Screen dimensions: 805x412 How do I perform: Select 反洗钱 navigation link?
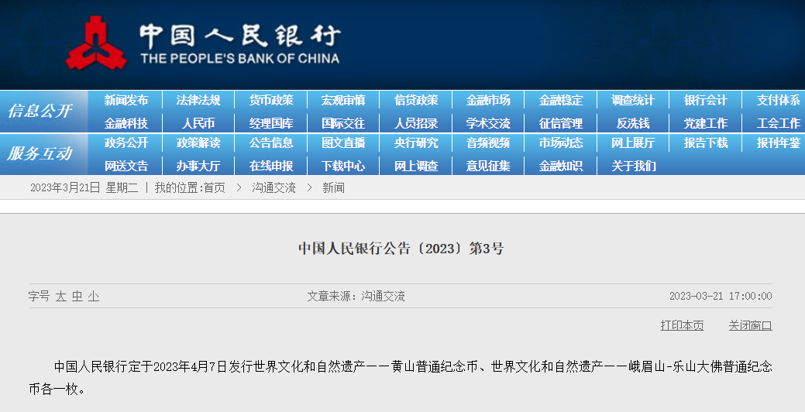click(633, 123)
